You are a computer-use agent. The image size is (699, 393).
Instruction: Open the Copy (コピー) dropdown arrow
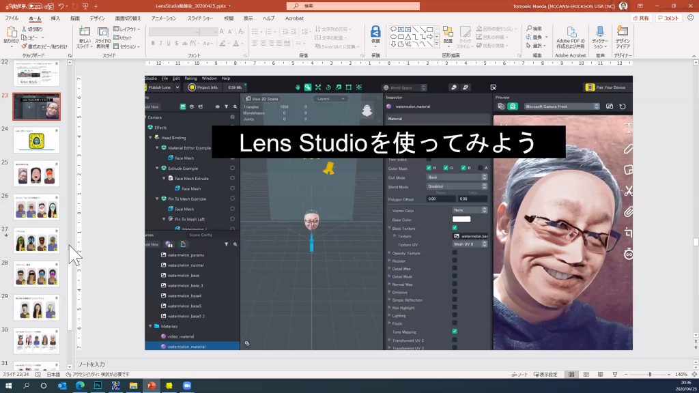point(43,38)
